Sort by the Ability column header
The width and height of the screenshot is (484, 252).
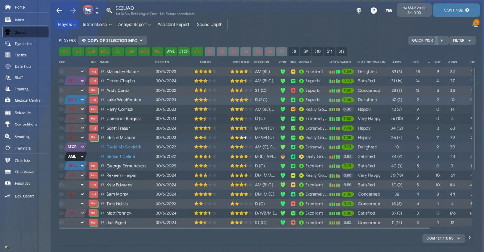[x=206, y=62]
